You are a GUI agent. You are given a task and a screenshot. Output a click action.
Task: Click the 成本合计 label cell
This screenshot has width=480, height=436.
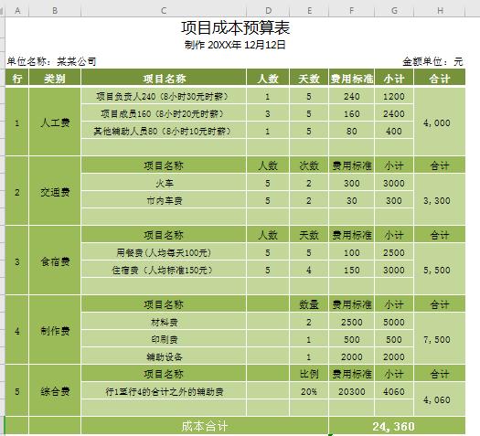205,426
